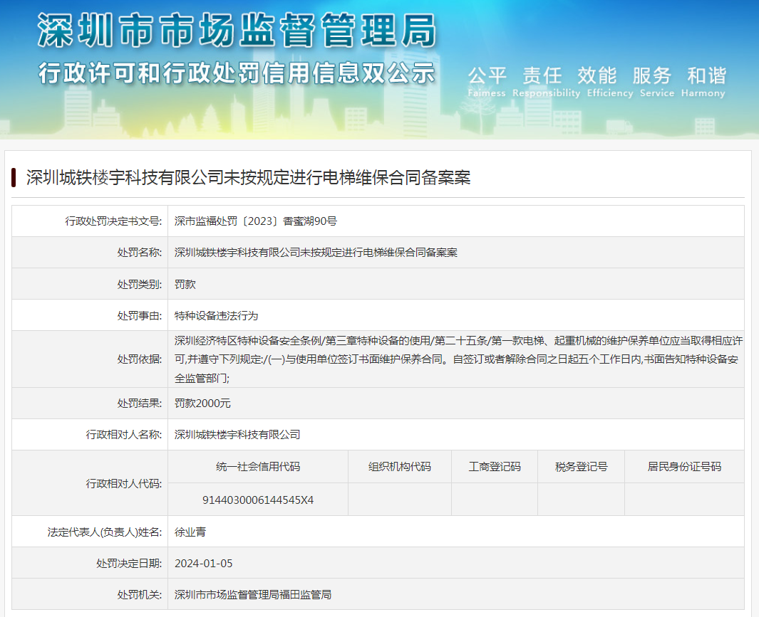The height and width of the screenshot is (617, 759).
Task: Click the decision date 2024-01-05
Action: click(204, 563)
